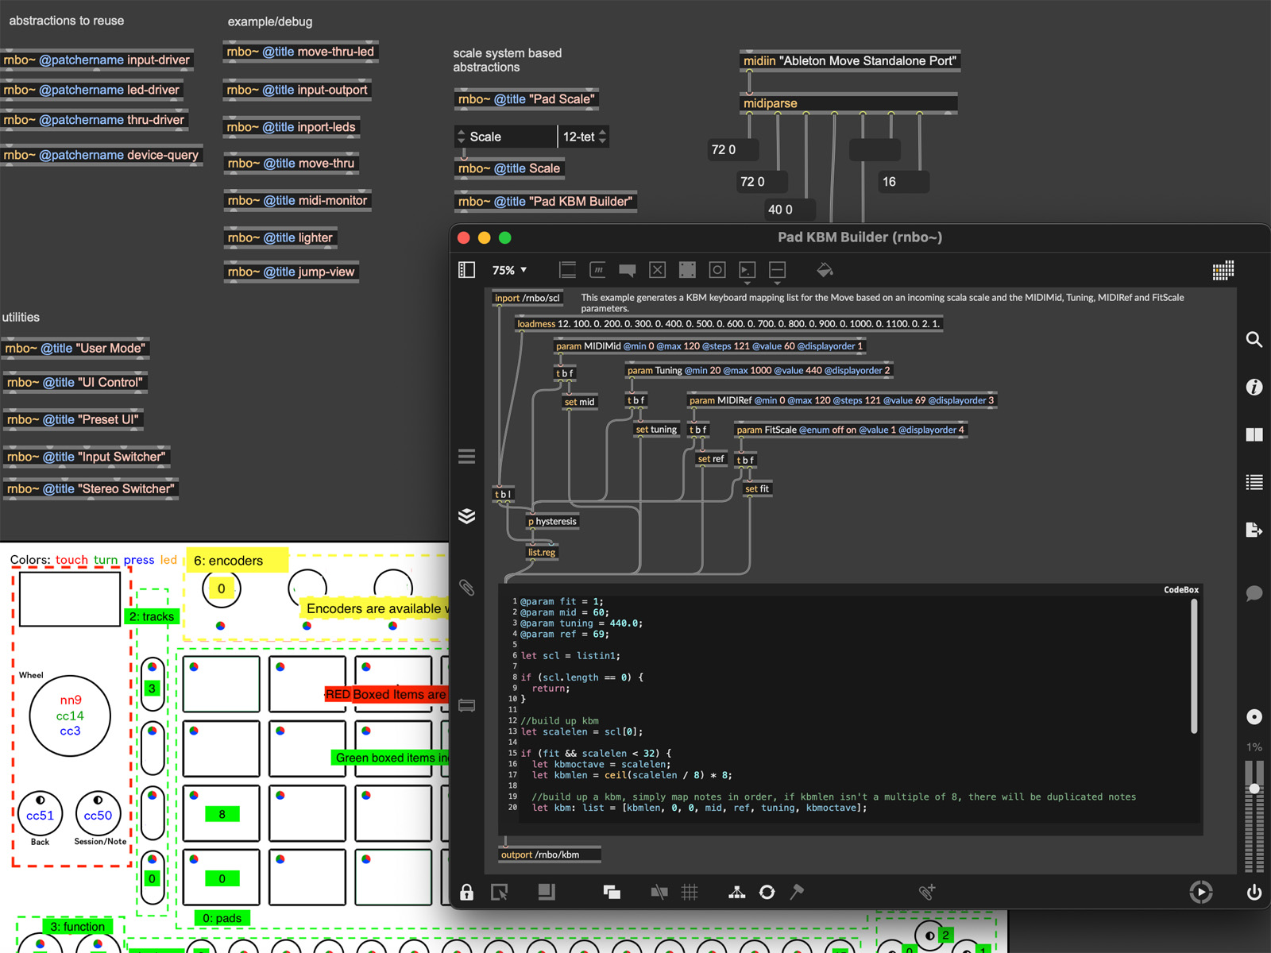Screen dimensions: 1271x953
Task: Toggle audio power button on/off
Action: (1254, 892)
